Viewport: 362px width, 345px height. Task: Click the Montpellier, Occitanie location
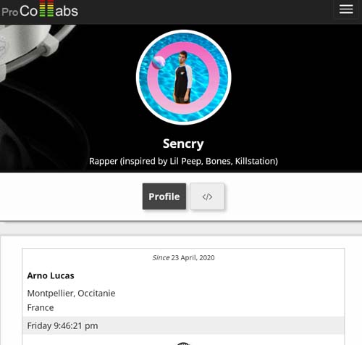click(x=71, y=294)
